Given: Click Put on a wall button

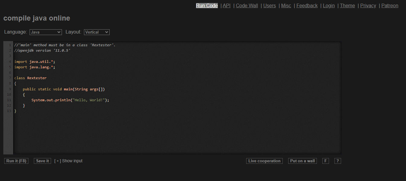Looking at the screenshot, I should [x=302, y=161].
